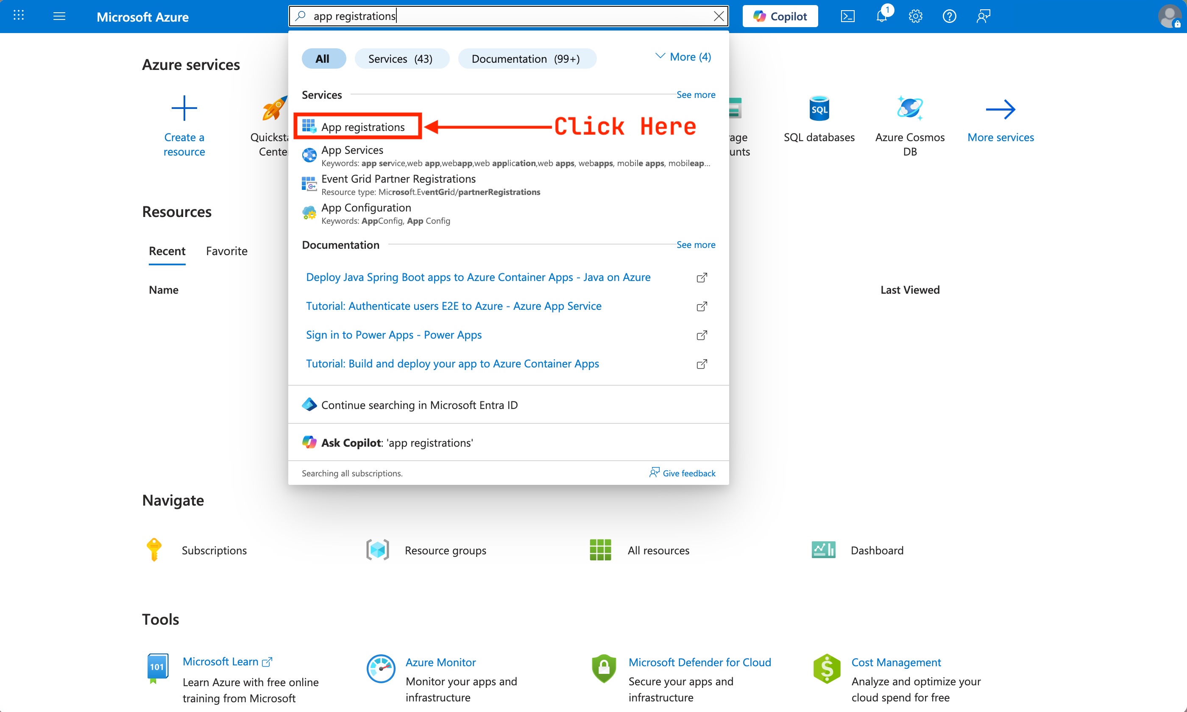Open Sign in to Power Apps doc

pos(393,335)
